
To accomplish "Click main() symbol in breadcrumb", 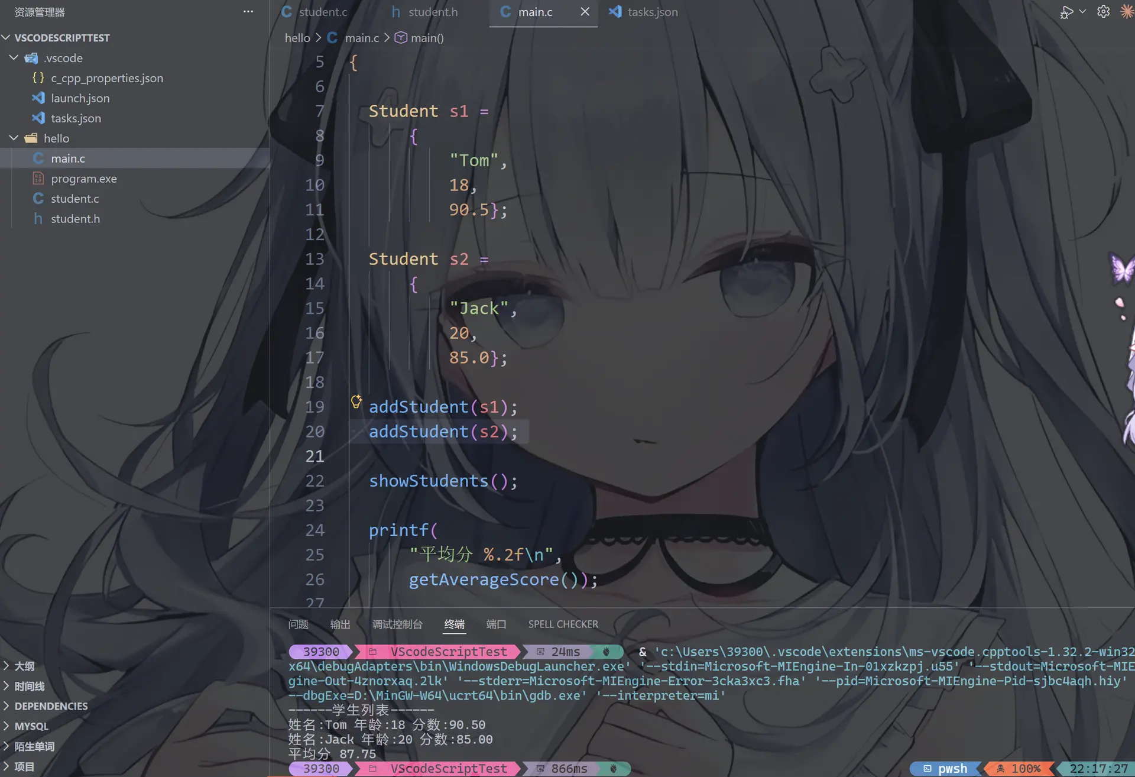I will (427, 38).
